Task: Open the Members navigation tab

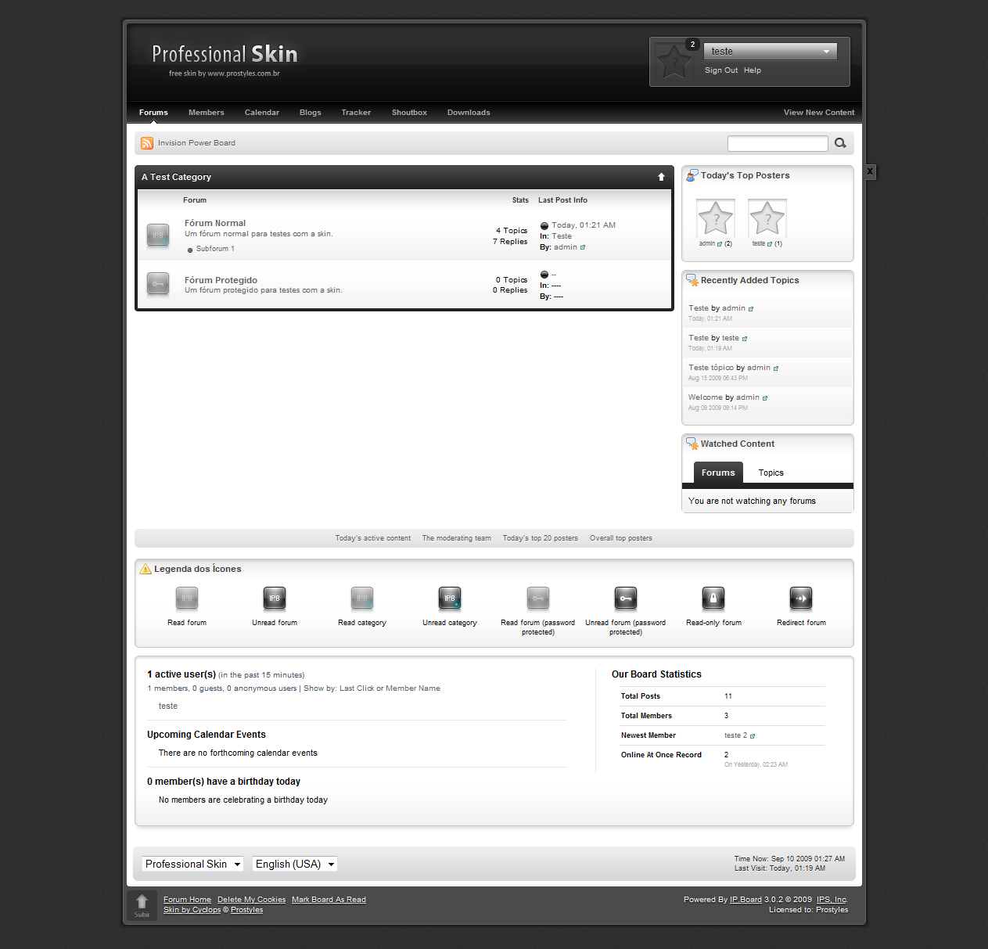Action: (x=207, y=113)
